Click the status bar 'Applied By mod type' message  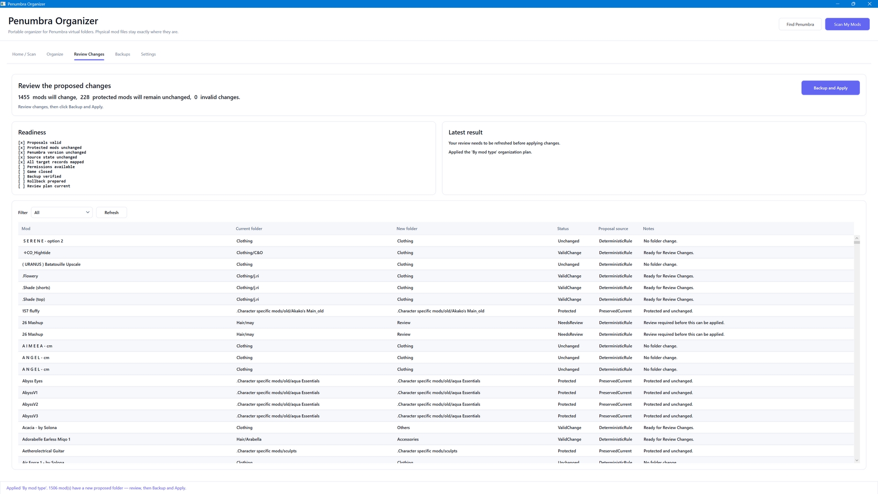point(96,488)
